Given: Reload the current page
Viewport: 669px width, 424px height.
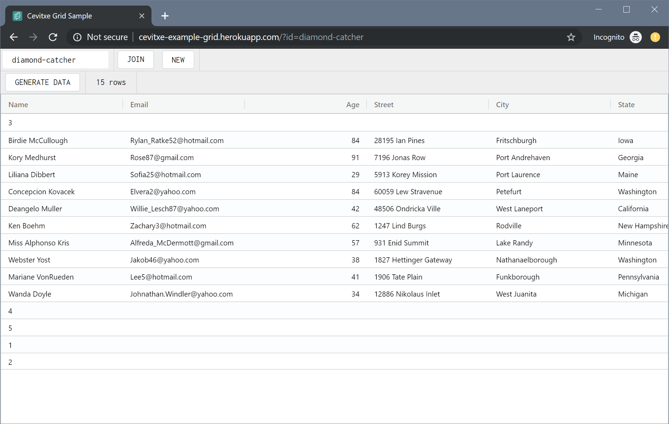Looking at the screenshot, I should coord(53,37).
